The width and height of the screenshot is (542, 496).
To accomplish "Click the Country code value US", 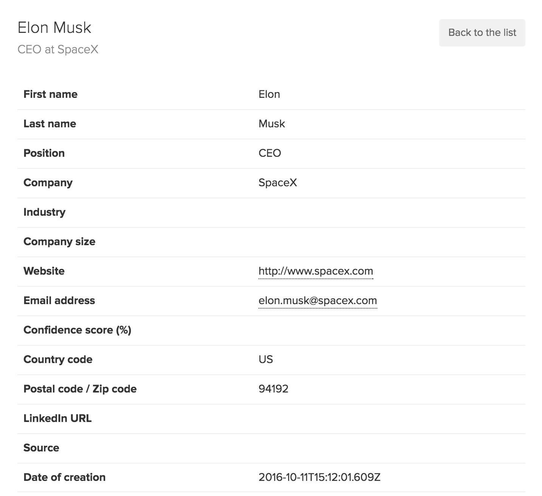I will tap(266, 360).
